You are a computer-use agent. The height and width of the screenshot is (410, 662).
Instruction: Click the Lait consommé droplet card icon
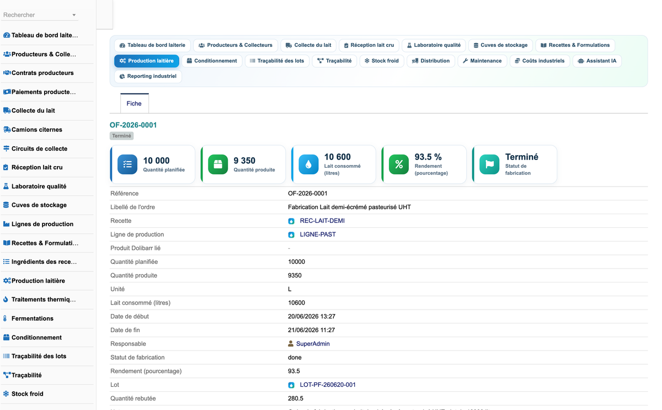point(308,164)
